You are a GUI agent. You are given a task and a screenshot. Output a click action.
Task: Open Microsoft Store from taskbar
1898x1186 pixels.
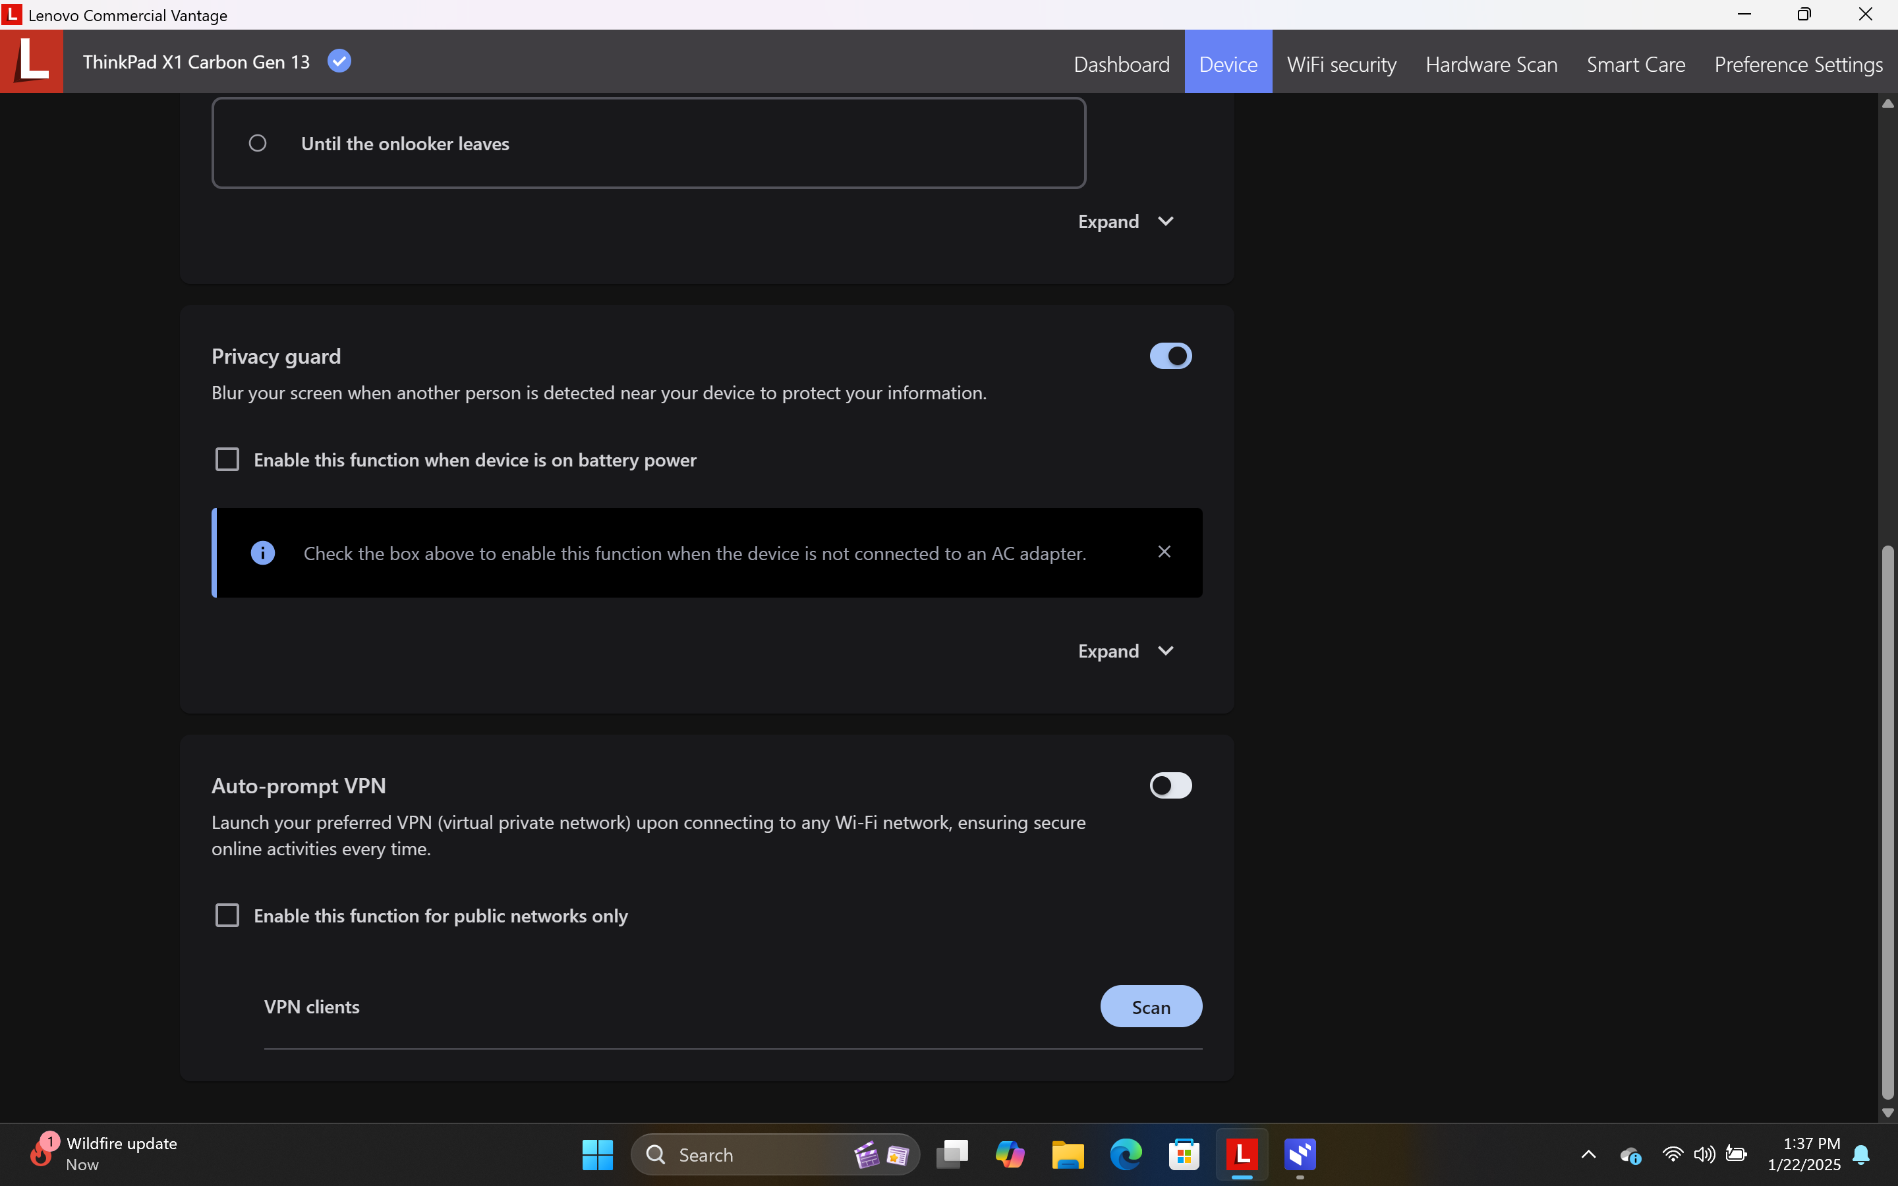coord(1184,1154)
